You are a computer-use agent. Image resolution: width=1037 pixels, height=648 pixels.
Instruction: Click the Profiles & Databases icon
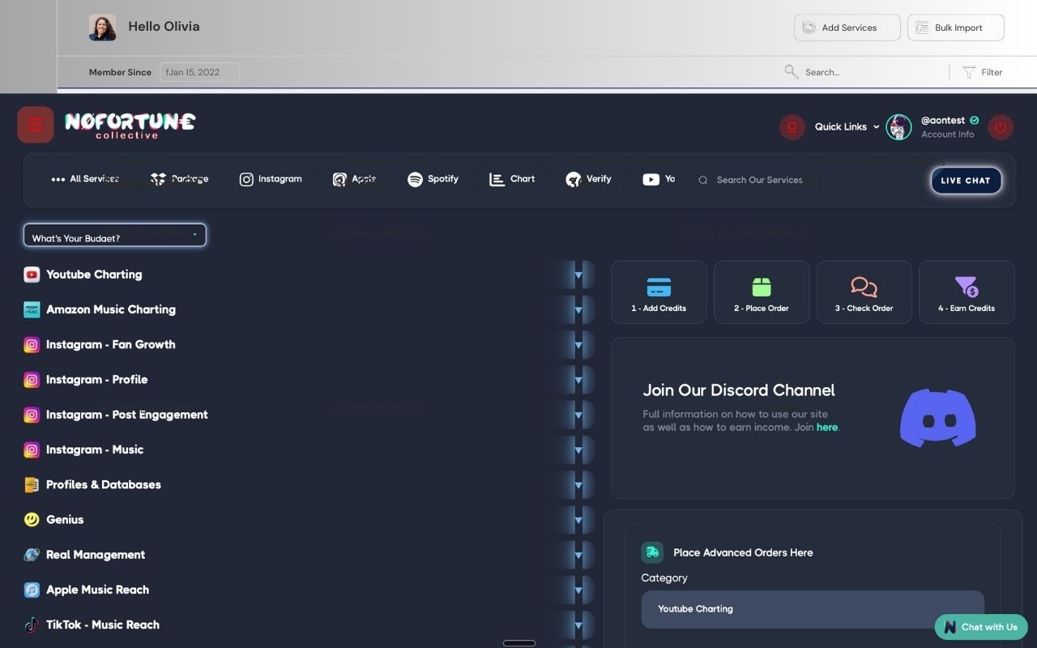pos(32,484)
